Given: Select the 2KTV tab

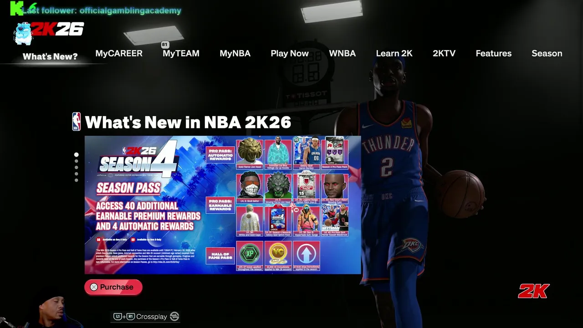Looking at the screenshot, I should 444,53.
